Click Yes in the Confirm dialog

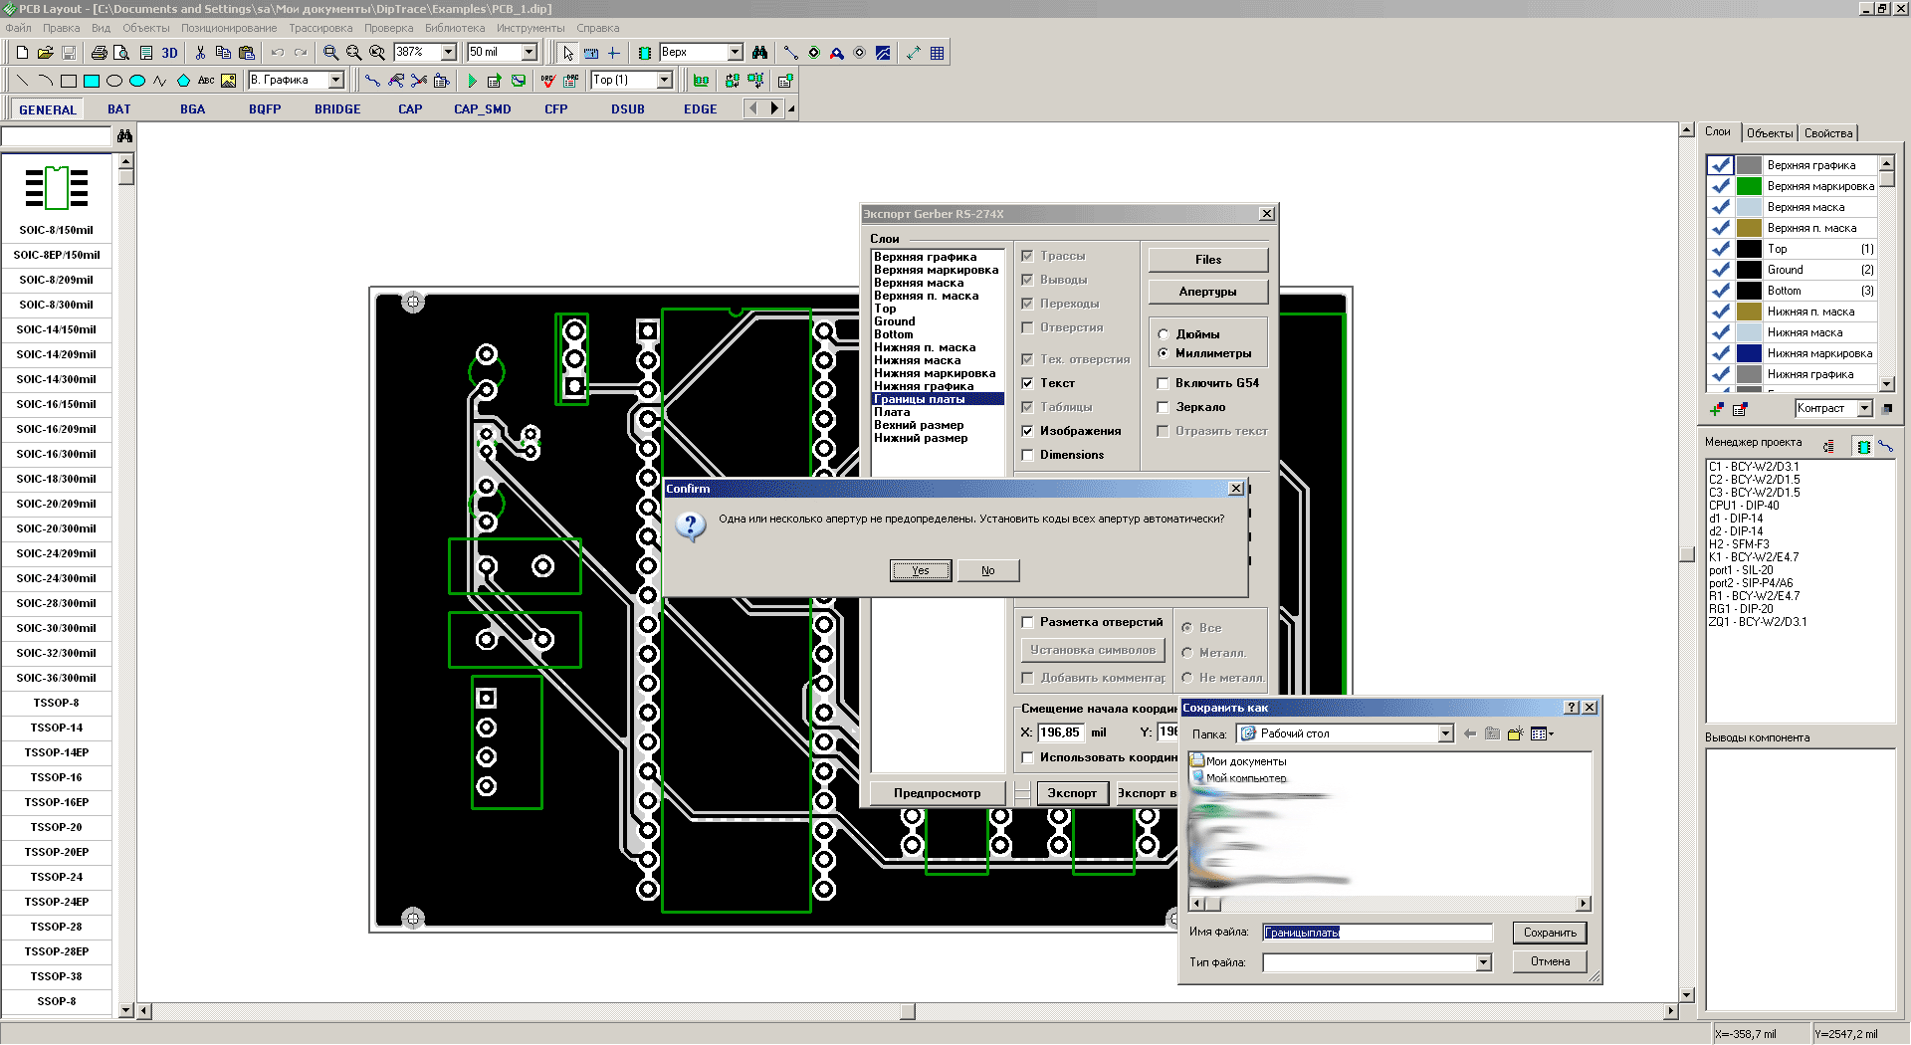coord(921,570)
